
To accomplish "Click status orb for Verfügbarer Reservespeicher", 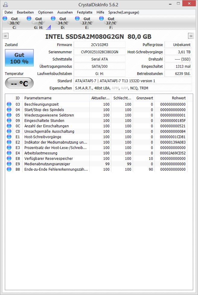I will point(9,158).
